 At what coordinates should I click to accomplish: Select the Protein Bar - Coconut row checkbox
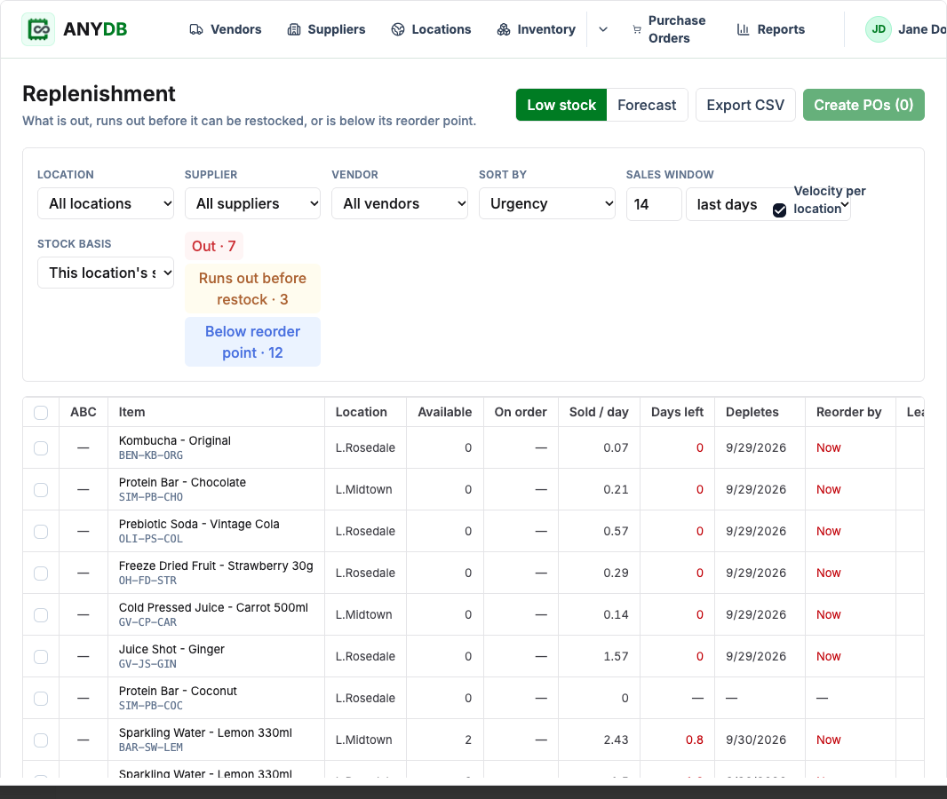click(41, 698)
